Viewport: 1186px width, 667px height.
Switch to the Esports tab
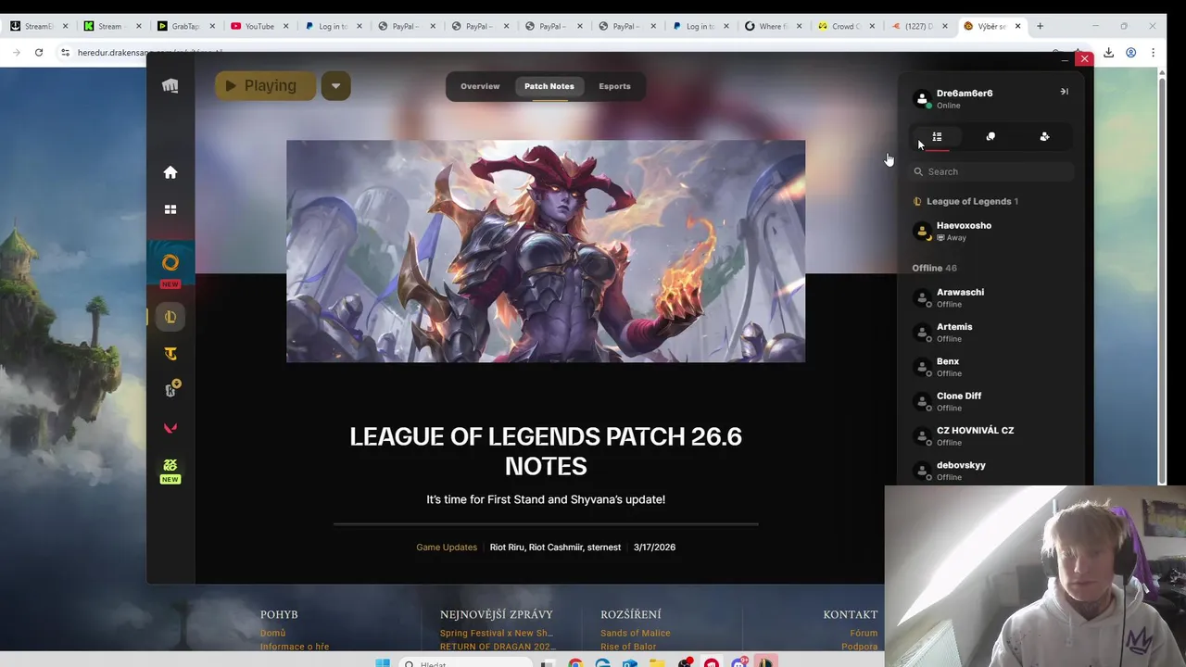pyautogui.click(x=614, y=86)
